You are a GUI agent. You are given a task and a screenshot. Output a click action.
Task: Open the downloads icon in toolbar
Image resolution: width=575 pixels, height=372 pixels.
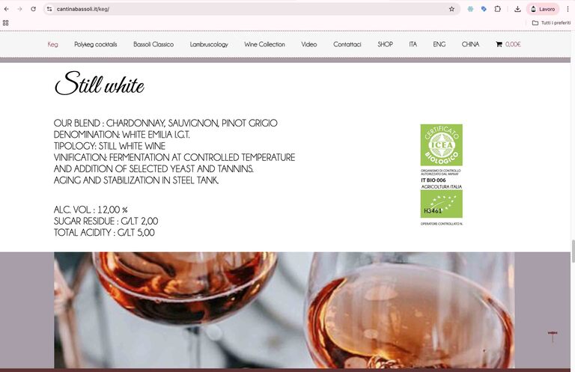click(x=517, y=9)
